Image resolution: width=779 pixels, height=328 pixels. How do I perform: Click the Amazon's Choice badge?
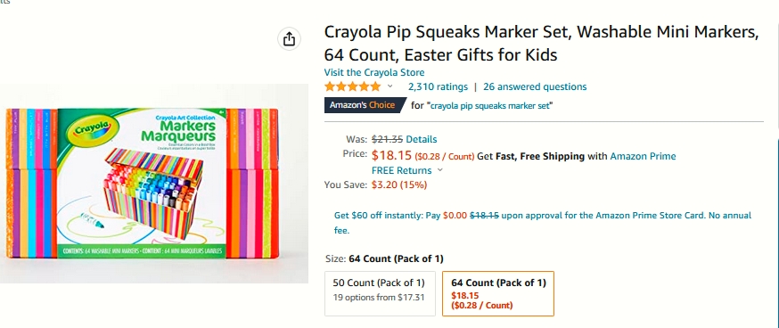tap(365, 105)
